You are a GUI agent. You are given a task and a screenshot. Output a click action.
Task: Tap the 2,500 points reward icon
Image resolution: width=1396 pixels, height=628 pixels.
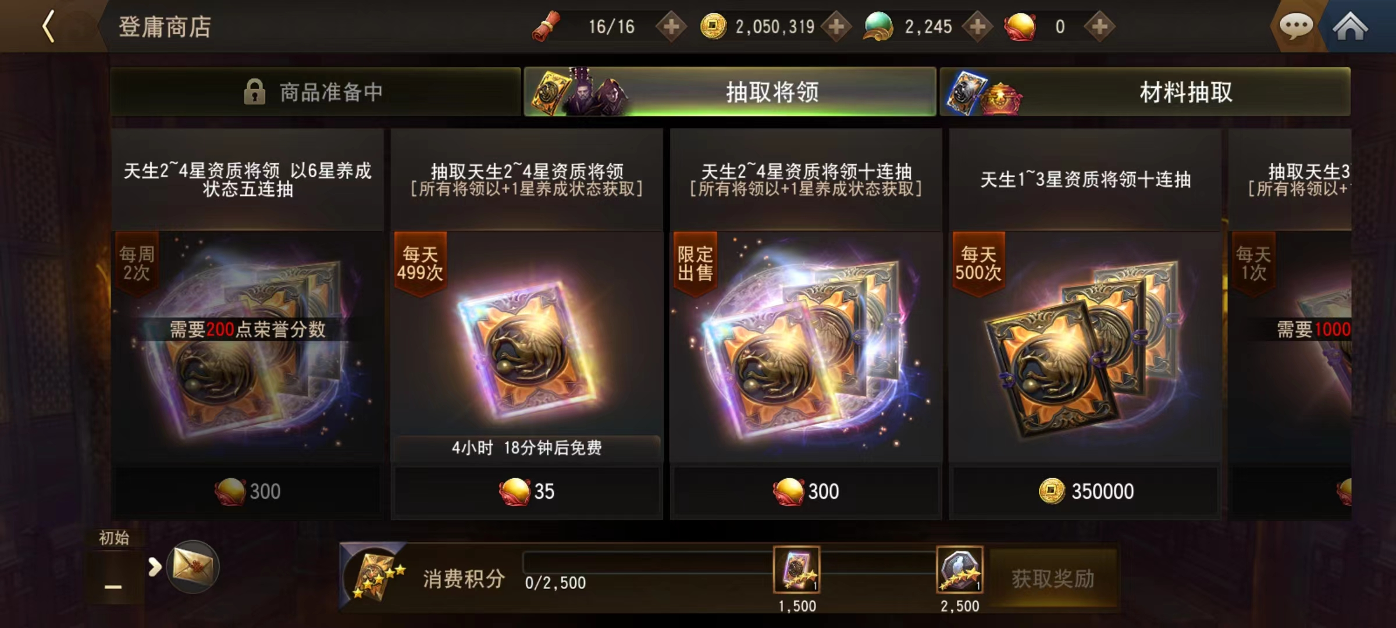click(960, 570)
